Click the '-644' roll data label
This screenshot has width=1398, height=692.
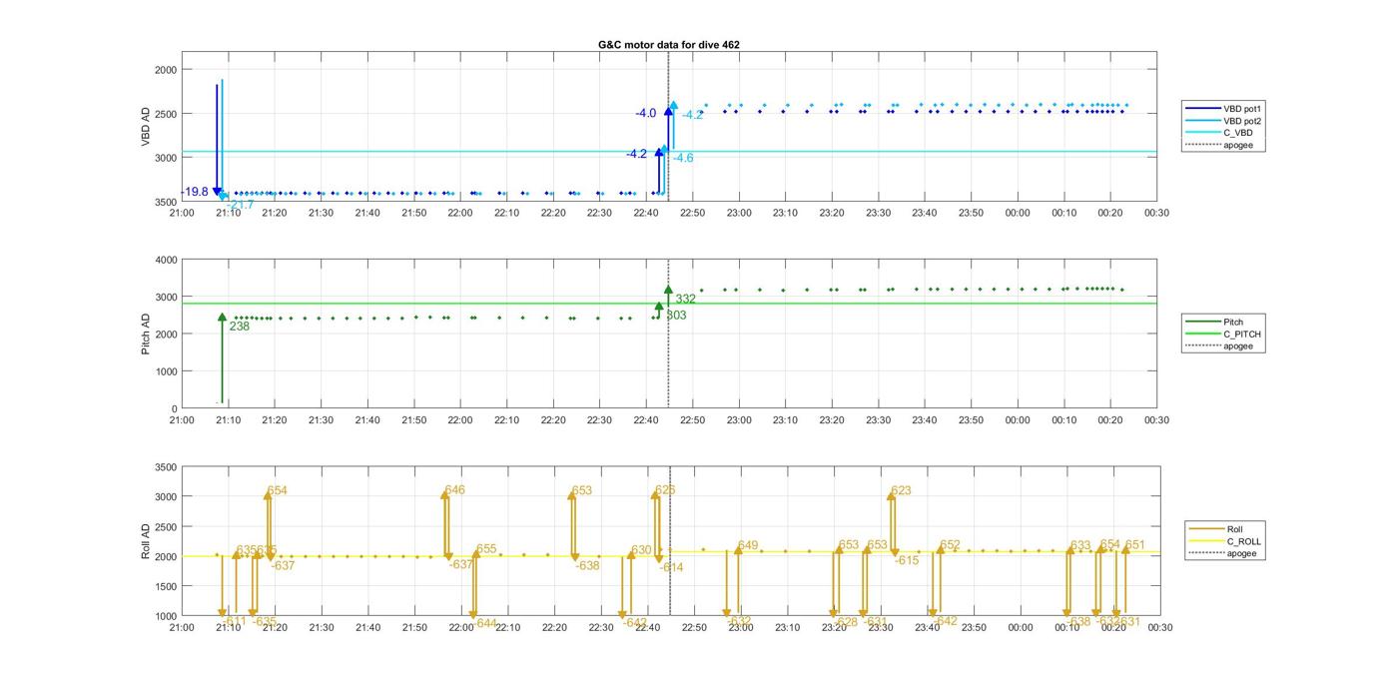click(484, 623)
